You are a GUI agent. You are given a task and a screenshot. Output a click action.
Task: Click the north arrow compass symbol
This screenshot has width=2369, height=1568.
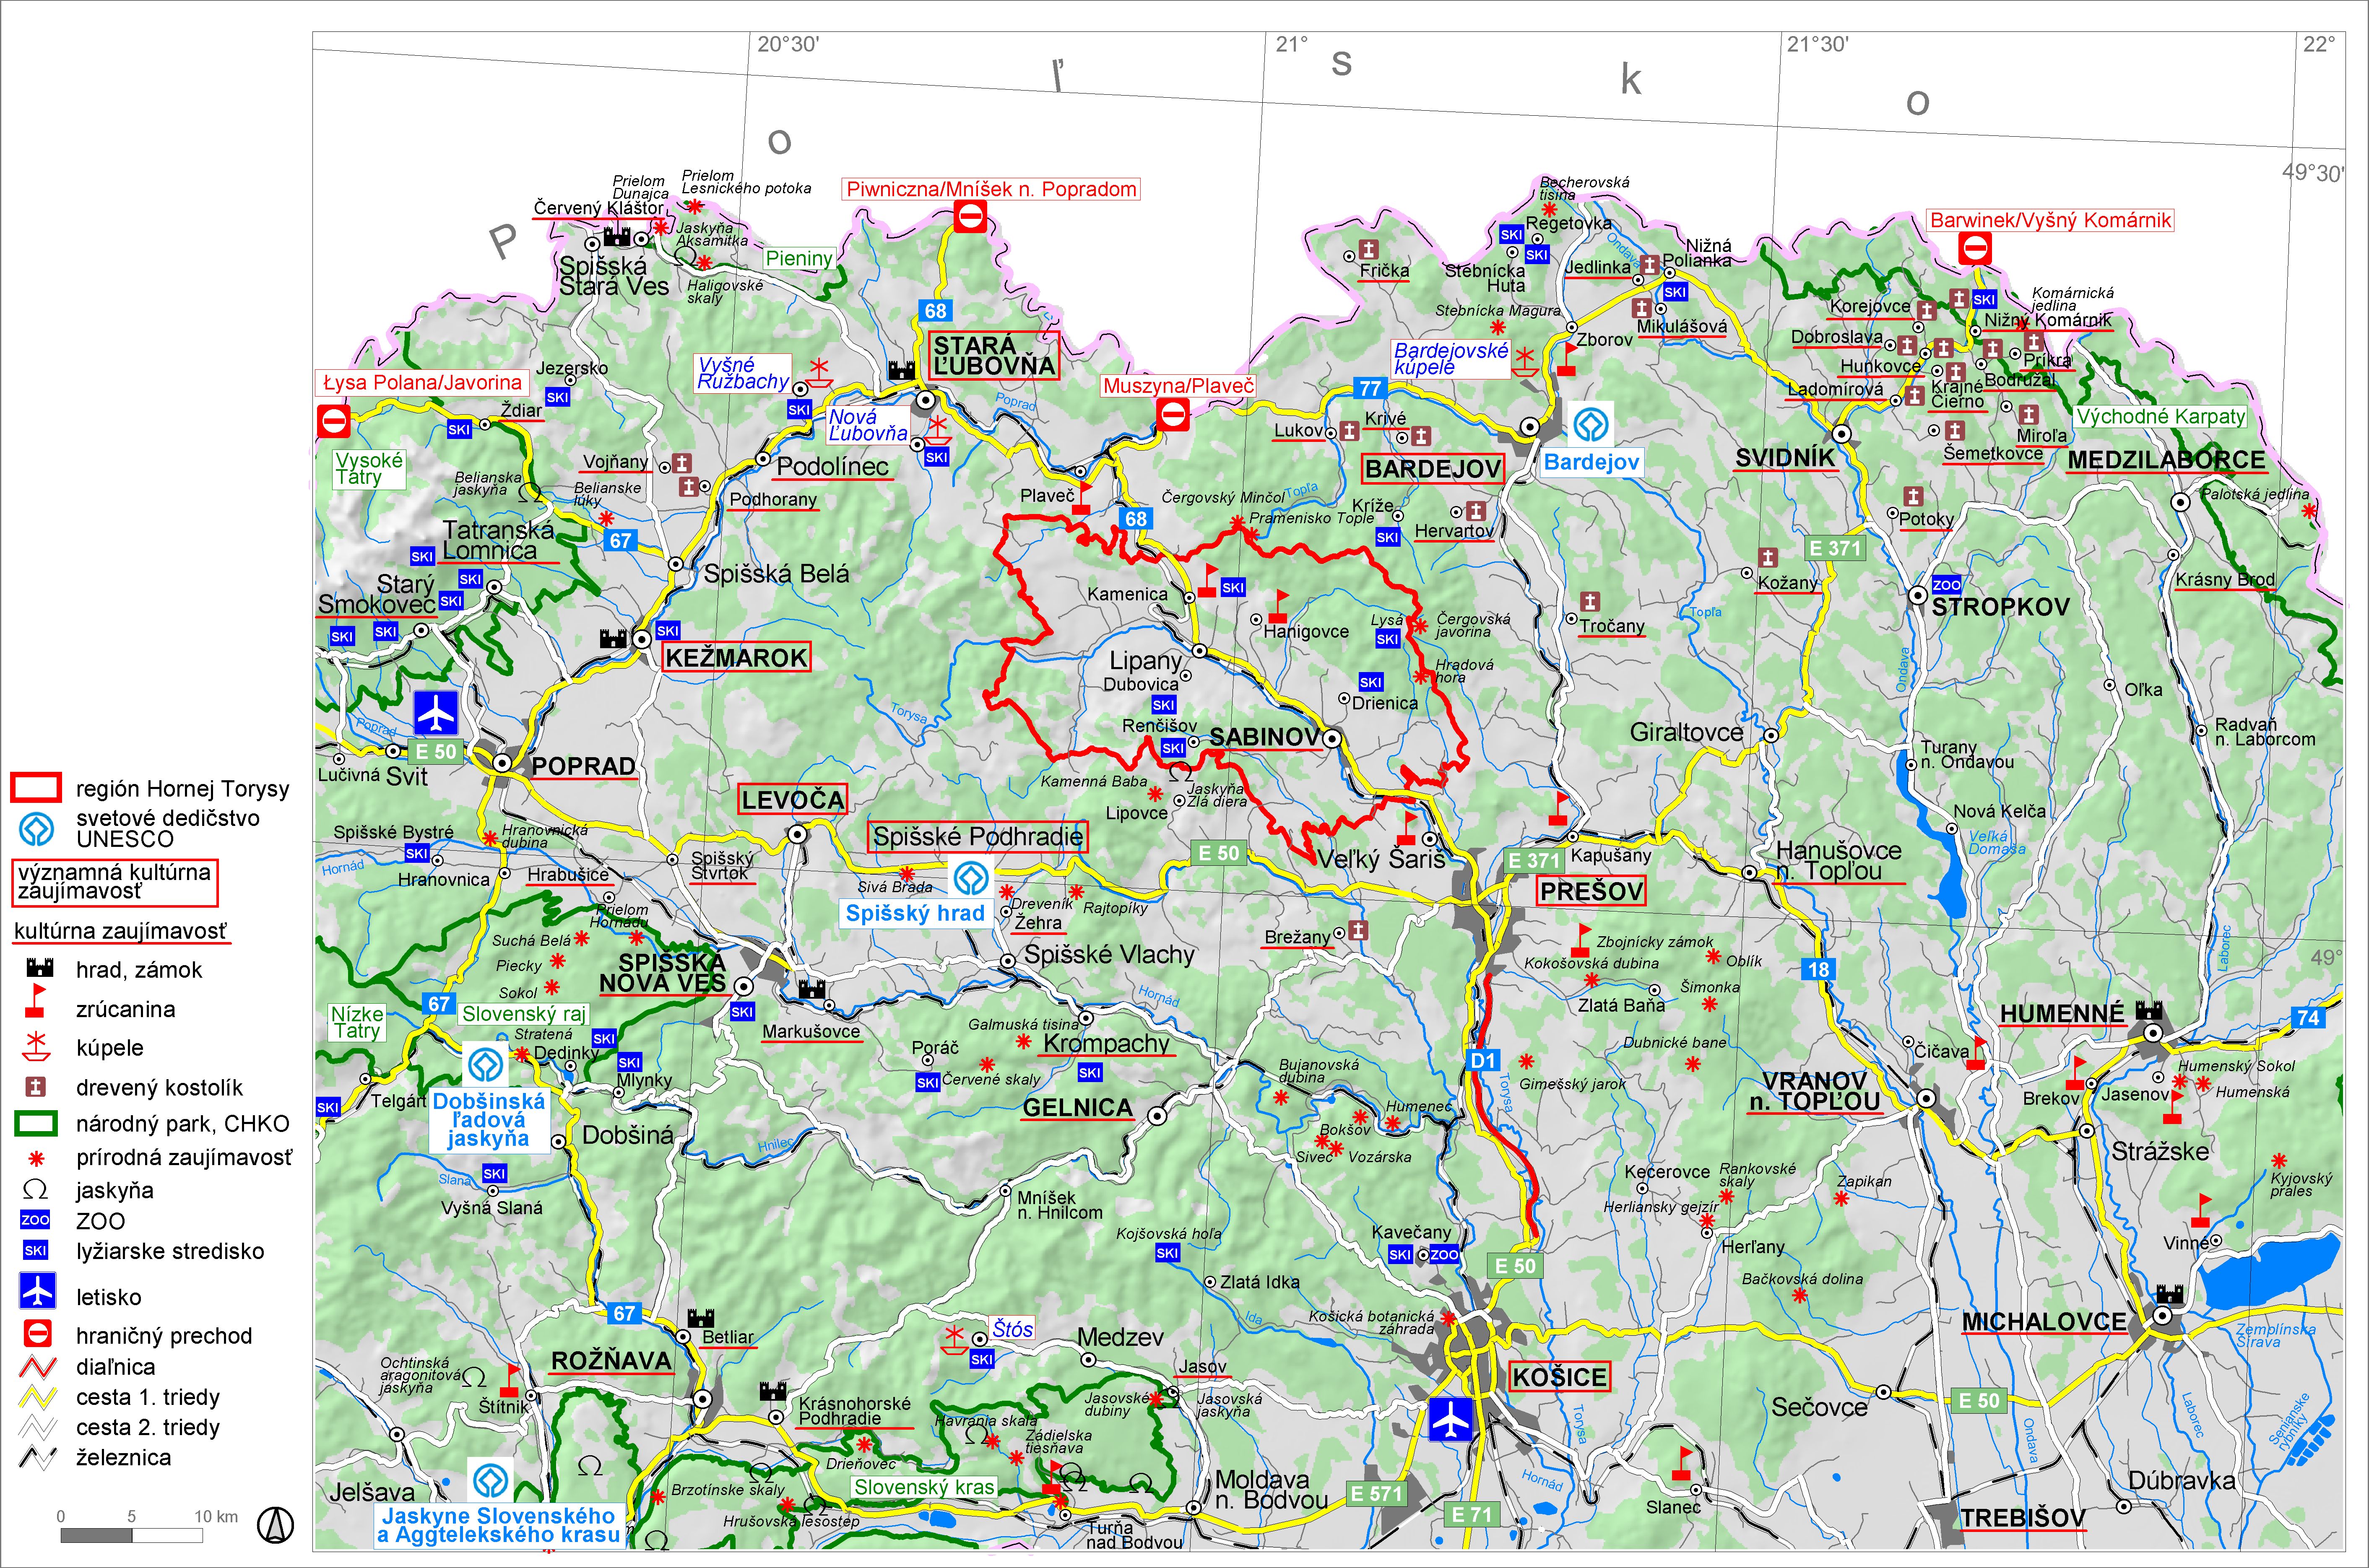[275, 1524]
